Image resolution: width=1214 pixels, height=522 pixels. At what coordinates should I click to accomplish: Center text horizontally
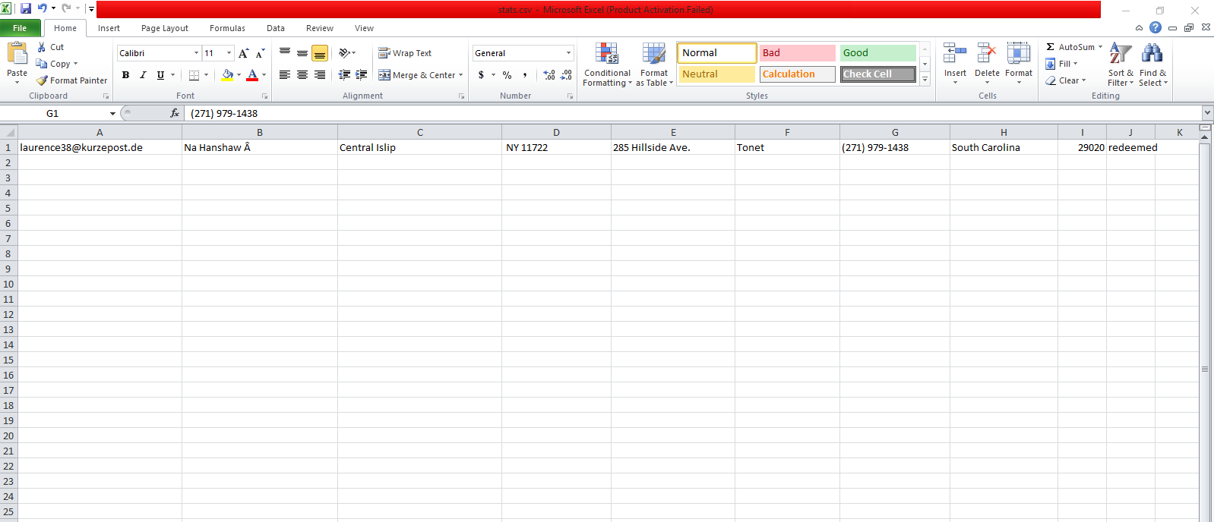point(302,75)
